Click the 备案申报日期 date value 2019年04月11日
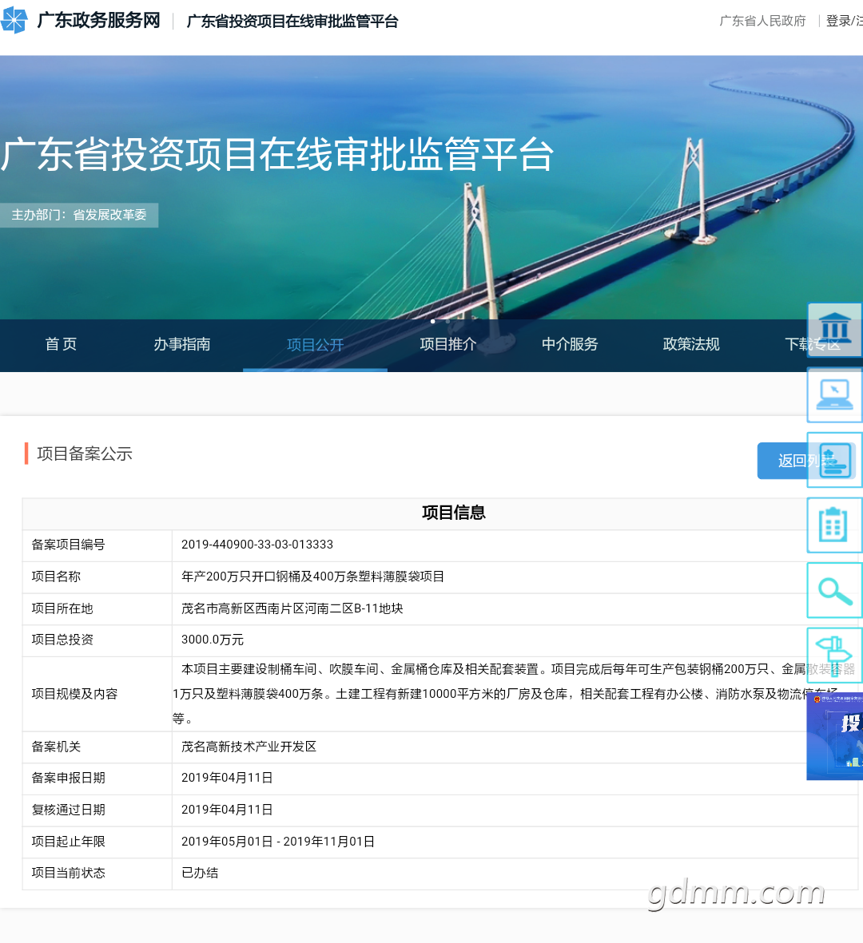The image size is (863, 943). [227, 778]
